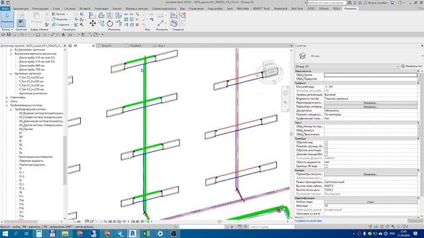Open Revit from the Windows taskbar

132,233
